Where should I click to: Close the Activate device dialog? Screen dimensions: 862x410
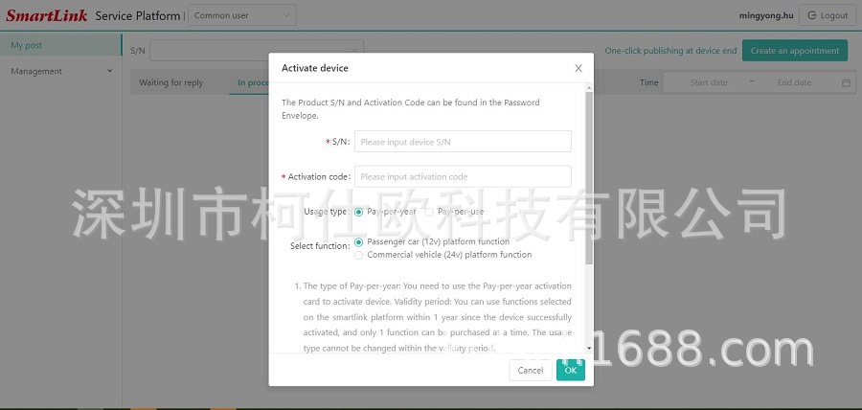pos(578,68)
